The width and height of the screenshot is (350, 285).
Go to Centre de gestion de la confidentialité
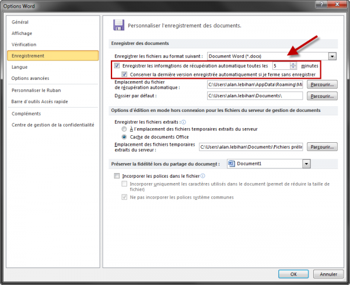tap(52, 124)
